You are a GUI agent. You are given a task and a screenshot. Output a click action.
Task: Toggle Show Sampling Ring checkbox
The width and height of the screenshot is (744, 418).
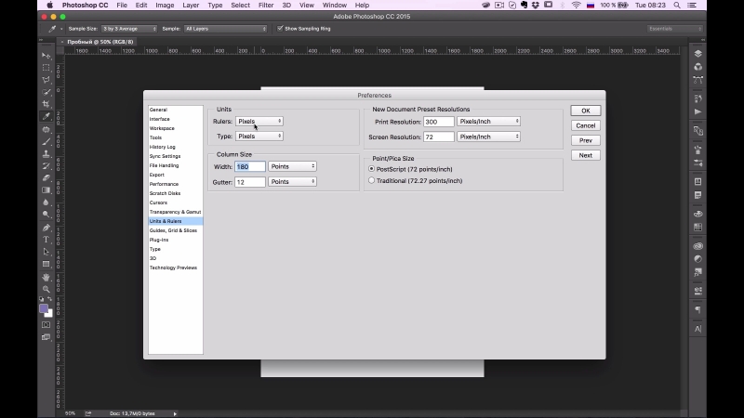tap(280, 29)
